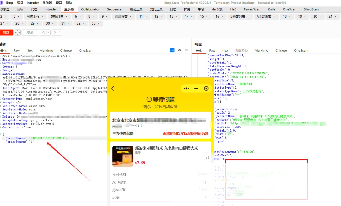Close Repeater tab 33

[x=99, y=23]
